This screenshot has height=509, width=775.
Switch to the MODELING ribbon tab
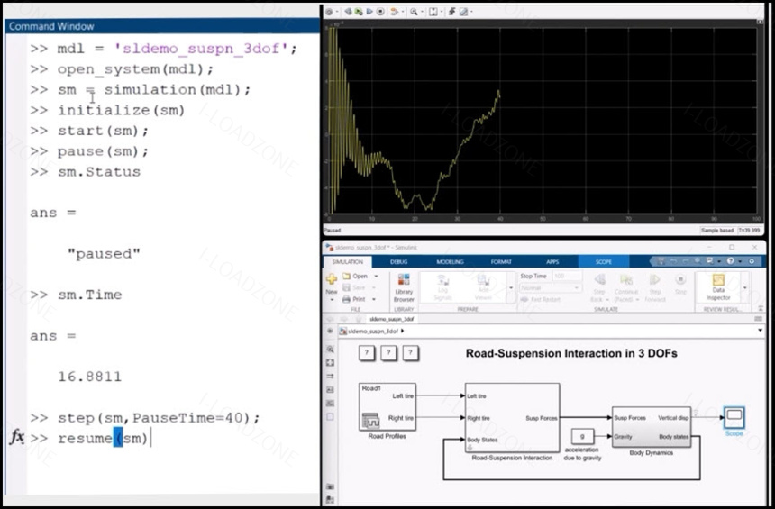[450, 262]
